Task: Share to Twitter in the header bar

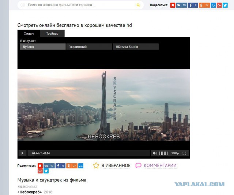Action: (x=225, y=5)
